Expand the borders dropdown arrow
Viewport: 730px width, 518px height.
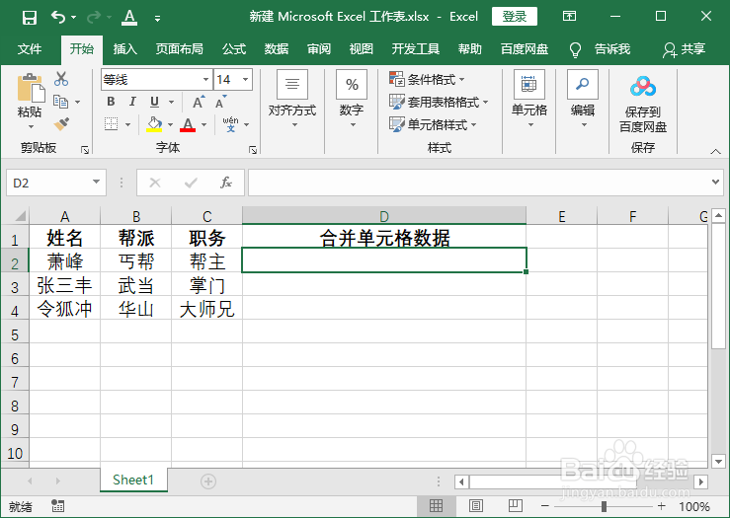pos(127,124)
